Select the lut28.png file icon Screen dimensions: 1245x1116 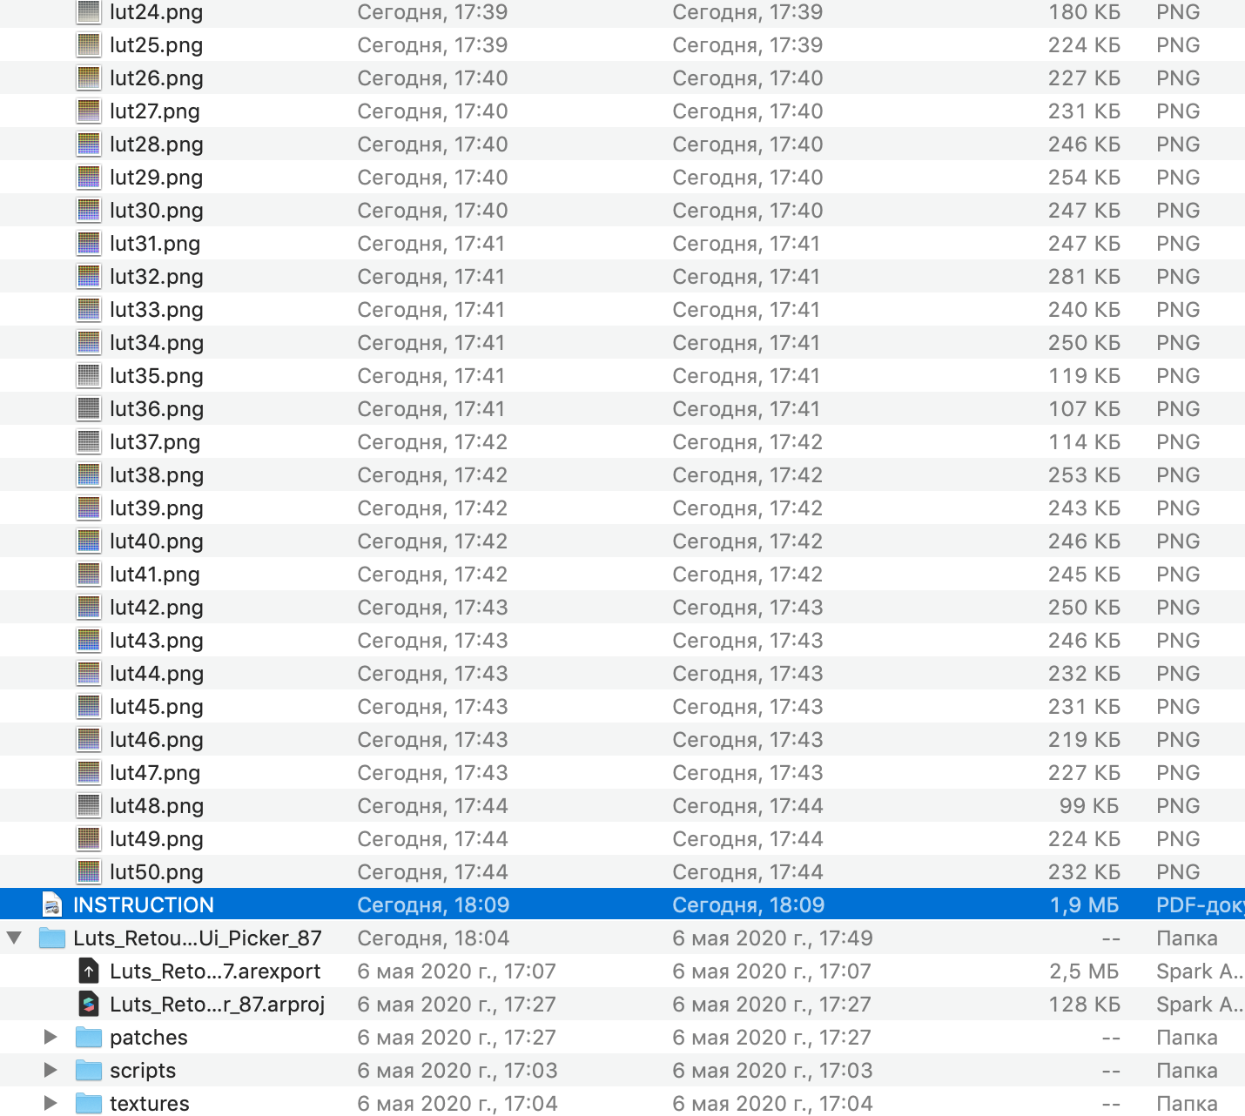89,145
